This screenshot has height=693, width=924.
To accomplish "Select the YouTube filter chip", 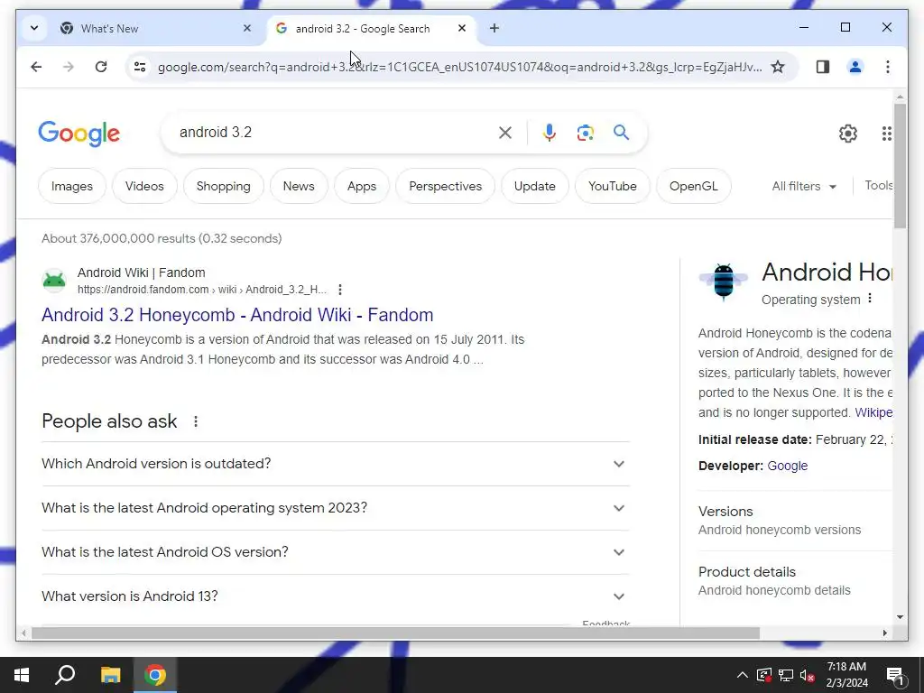I will click(x=613, y=186).
